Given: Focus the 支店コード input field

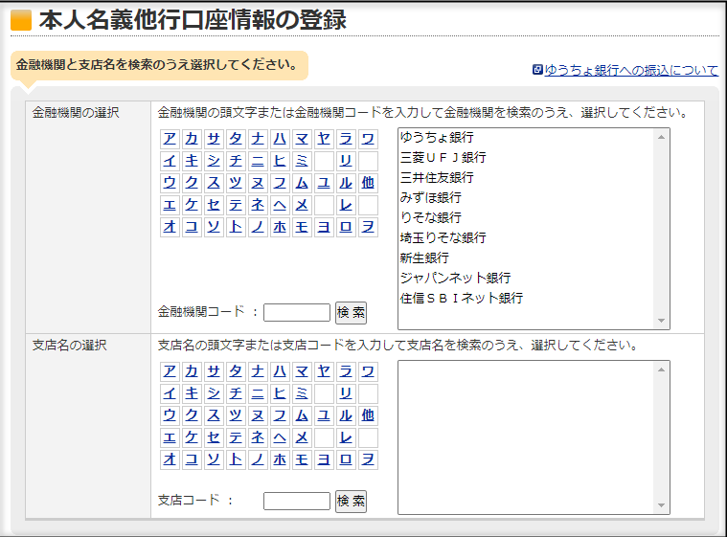Looking at the screenshot, I should (297, 501).
